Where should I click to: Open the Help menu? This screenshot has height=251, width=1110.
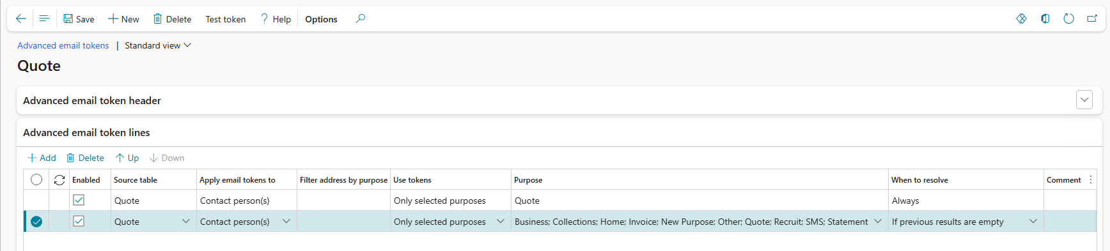click(276, 19)
